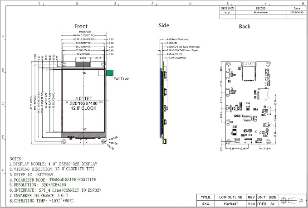
Task: Click the projection symbol in title block
Action: tap(290, 200)
